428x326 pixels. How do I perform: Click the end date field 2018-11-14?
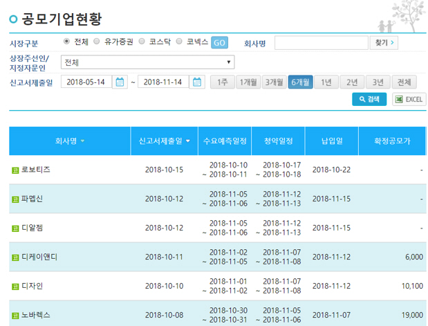tap(163, 82)
